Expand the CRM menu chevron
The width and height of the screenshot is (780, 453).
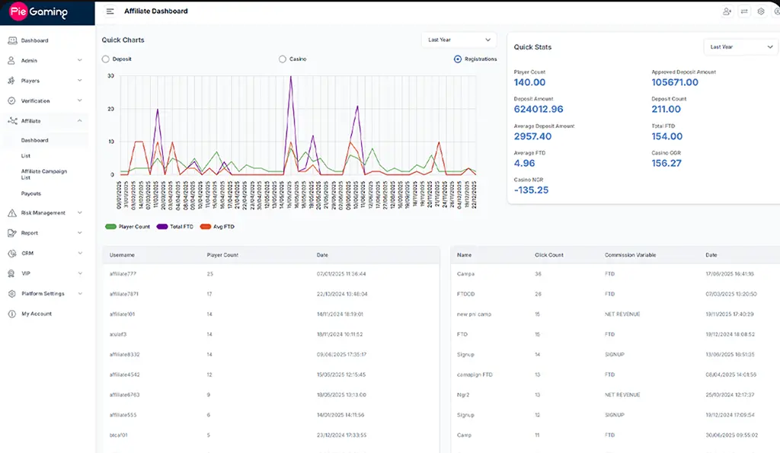click(79, 253)
